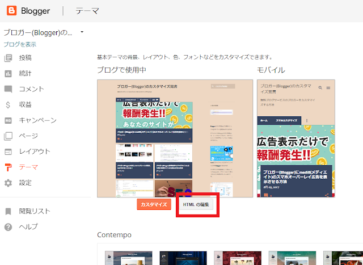Select first Contempo theme thumbnail
The height and width of the screenshot is (265, 363).
point(129,258)
